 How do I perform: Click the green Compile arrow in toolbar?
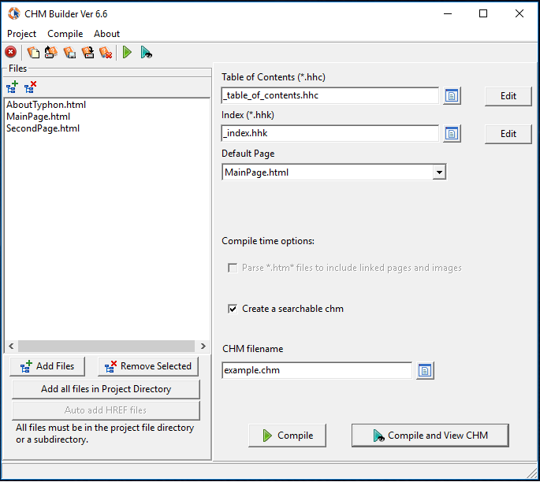(127, 52)
